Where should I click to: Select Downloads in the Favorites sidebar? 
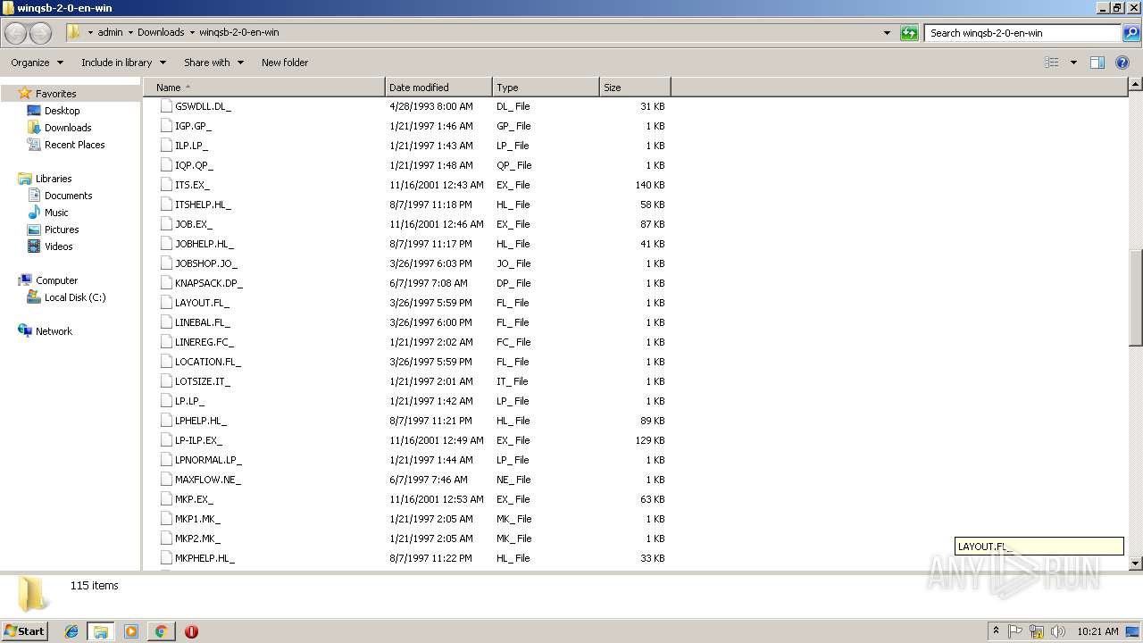pos(68,128)
